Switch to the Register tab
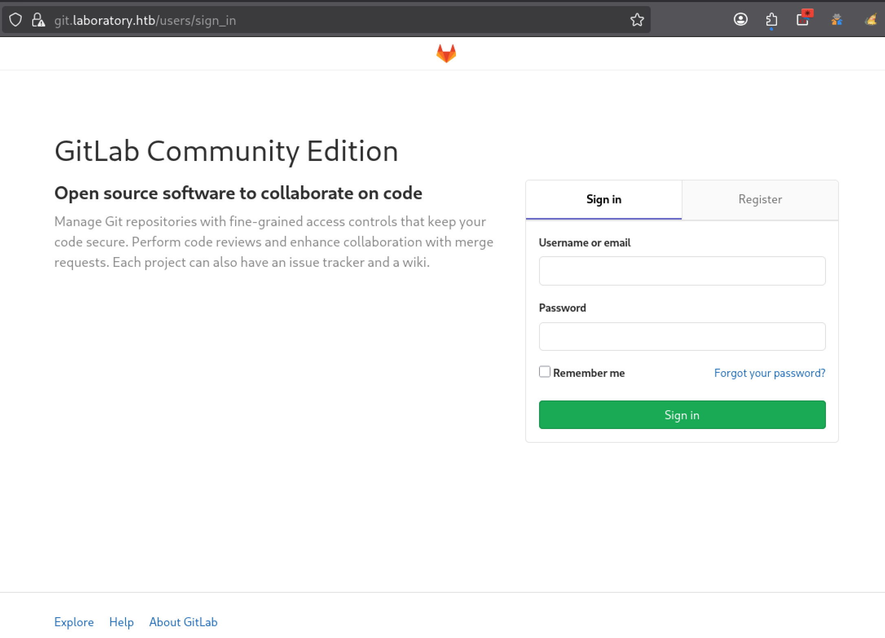This screenshot has height=638, width=885. pyautogui.click(x=760, y=200)
